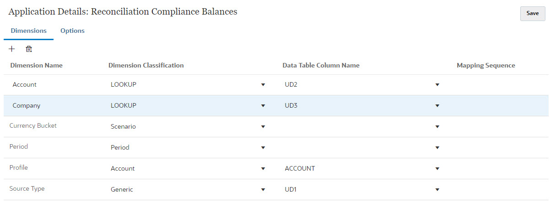Expand UD1 data table column dropdown

(x=437, y=190)
